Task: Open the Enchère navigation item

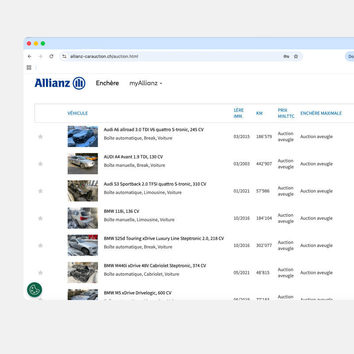Action: point(108,83)
